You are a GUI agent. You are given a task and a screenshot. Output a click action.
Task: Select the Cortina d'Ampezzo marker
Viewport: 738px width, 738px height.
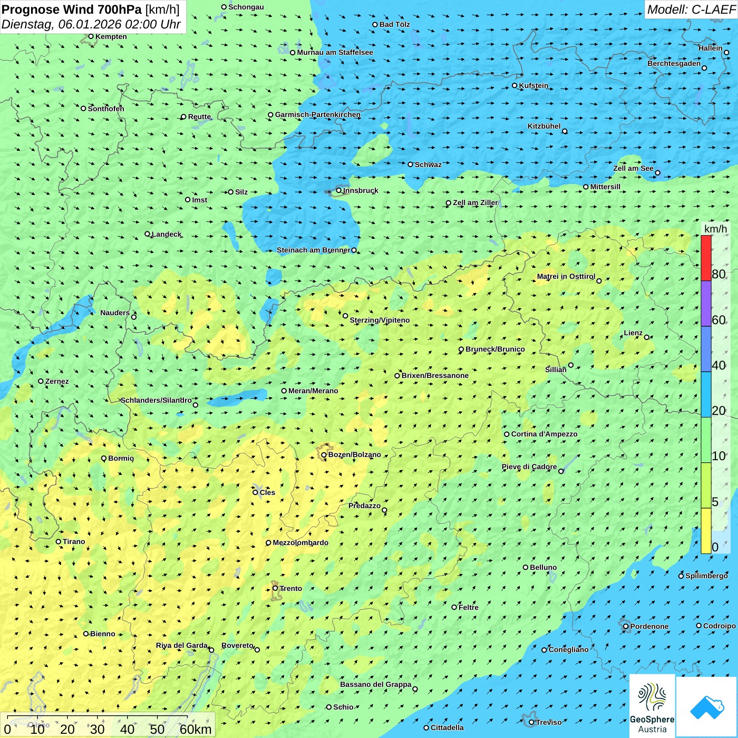pyautogui.click(x=507, y=434)
